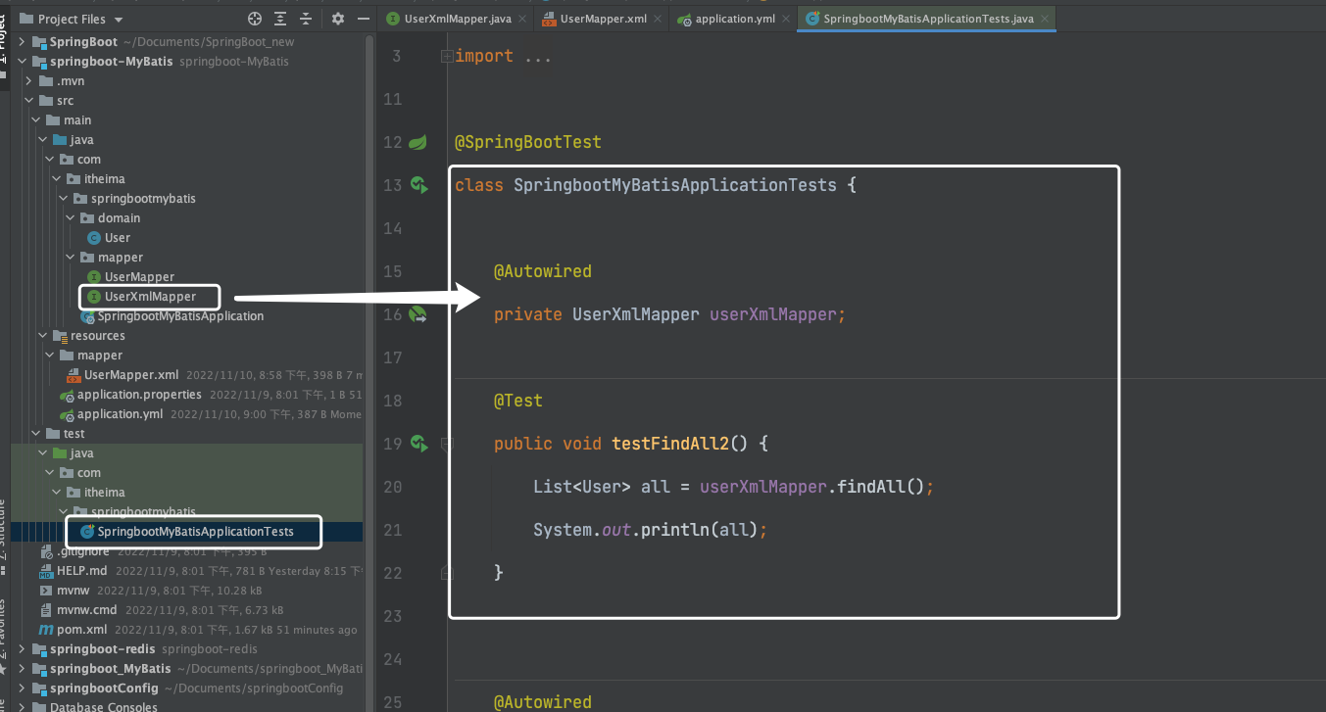Select pom.xml in the project tree
This screenshot has width=1326, height=712.
click(81, 630)
